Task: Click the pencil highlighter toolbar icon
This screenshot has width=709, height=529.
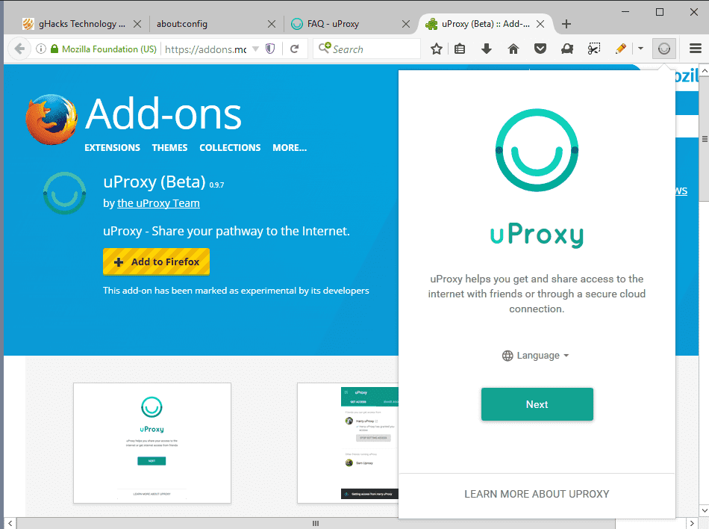Action: click(621, 49)
